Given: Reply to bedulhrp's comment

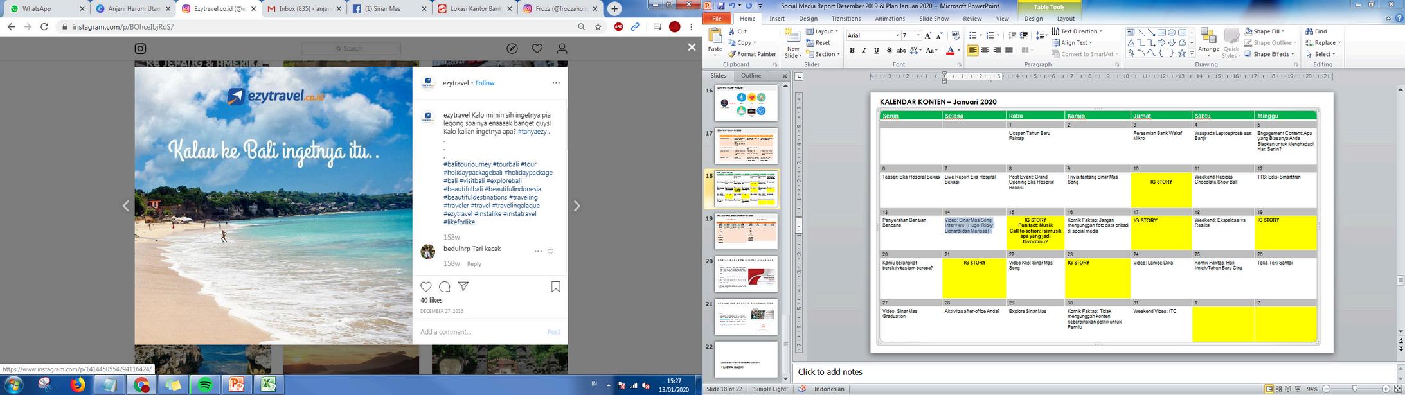Looking at the screenshot, I should coord(474,264).
